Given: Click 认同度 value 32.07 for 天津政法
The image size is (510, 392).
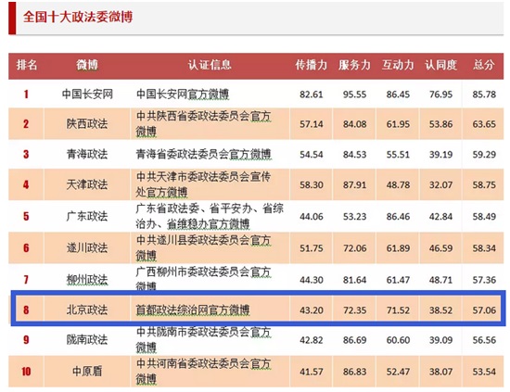Looking at the screenshot, I should coord(440,185).
